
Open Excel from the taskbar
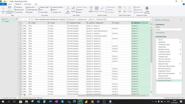(80, 101)
